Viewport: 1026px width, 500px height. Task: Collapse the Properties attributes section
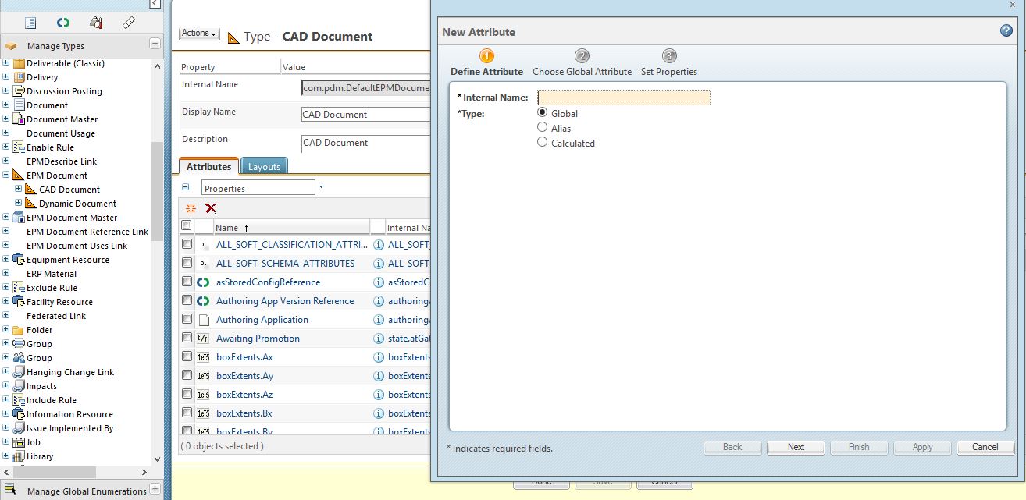pos(186,187)
